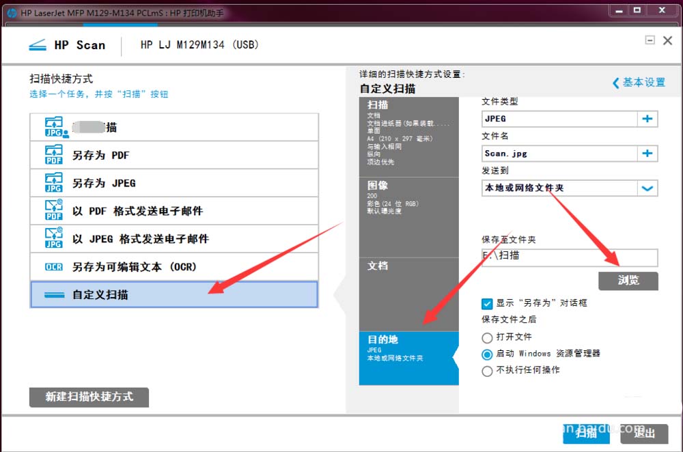Image resolution: width=683 pixels, height=452 pixels.
Task: Select 启动 Windows 资源管理器 radio option
Action: (x=487, y=354)
